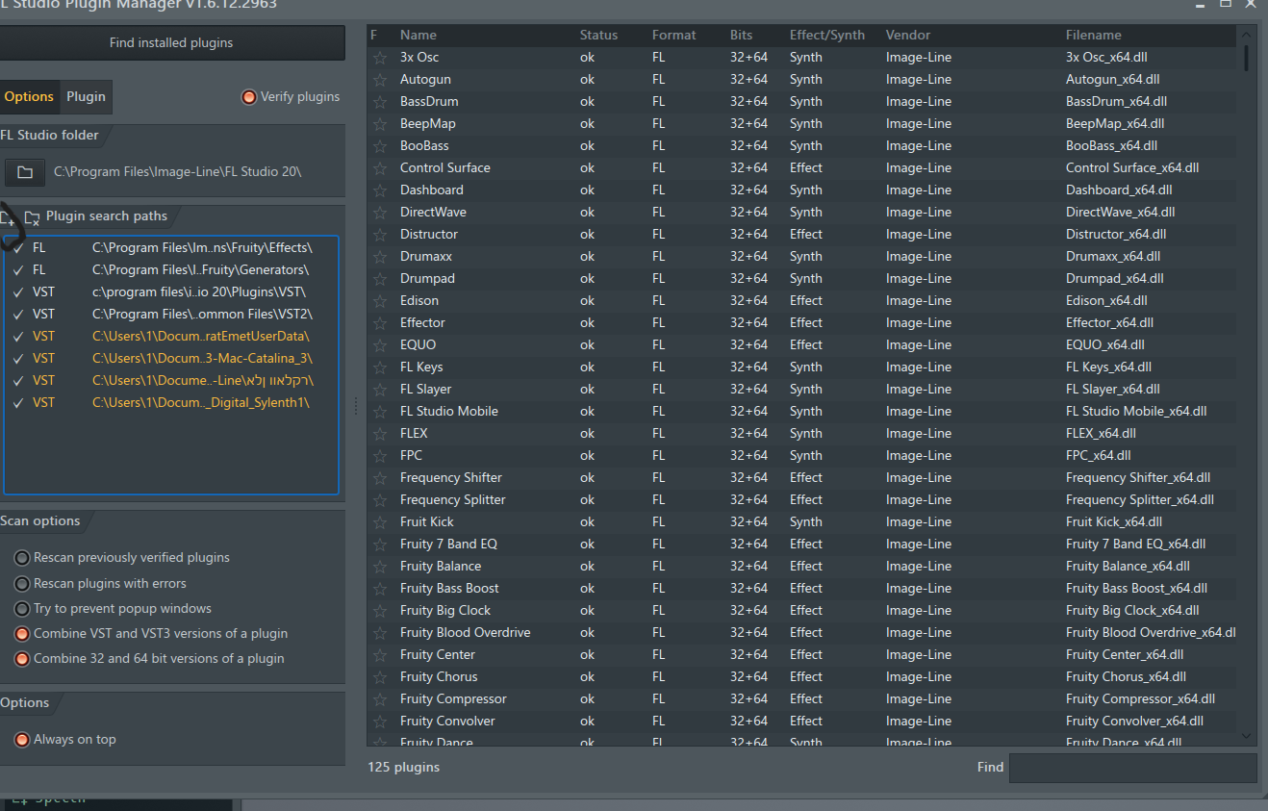Viewport: 1268px width, 811px height.
Task: Favorite the Dashboard plugin star
Action: 380,190
